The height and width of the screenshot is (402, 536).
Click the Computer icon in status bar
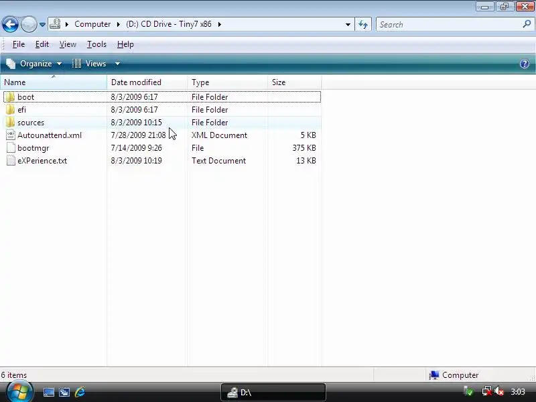[434, 375]
